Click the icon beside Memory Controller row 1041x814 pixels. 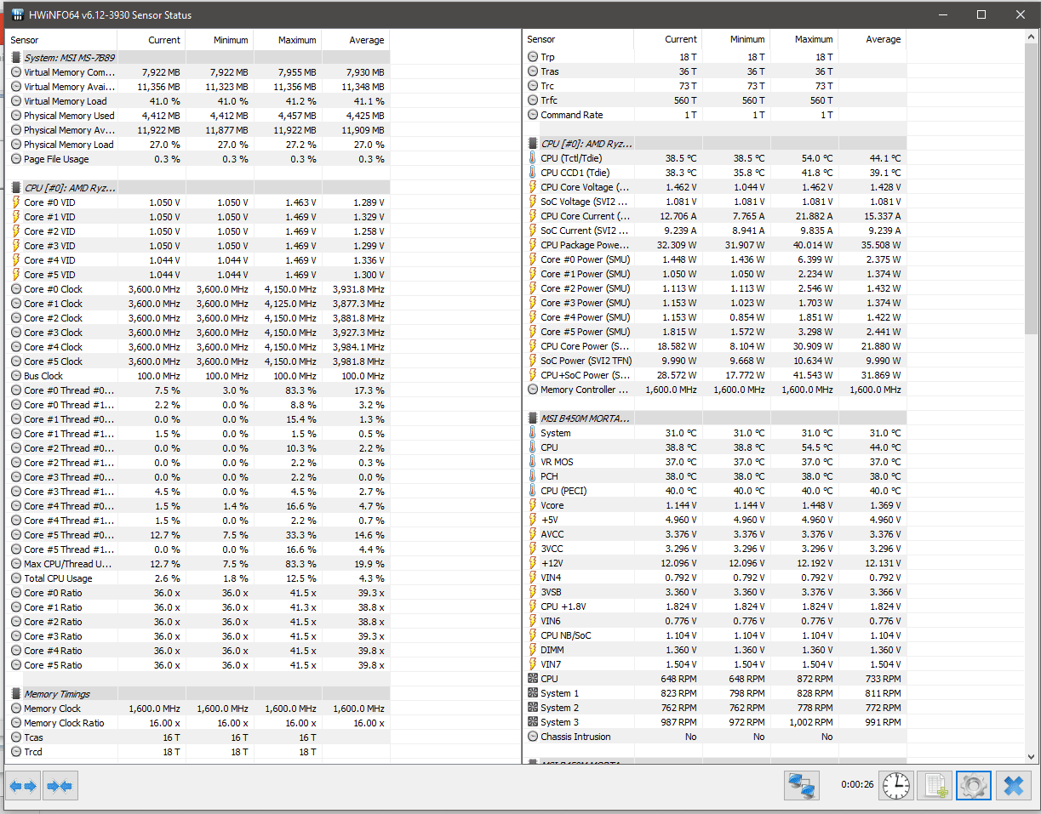pyautogui.click(x=533, y=390)
